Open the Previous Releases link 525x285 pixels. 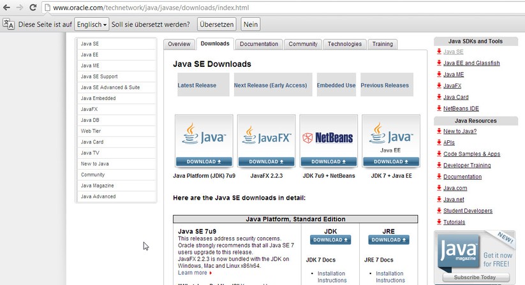coord(385,85)
